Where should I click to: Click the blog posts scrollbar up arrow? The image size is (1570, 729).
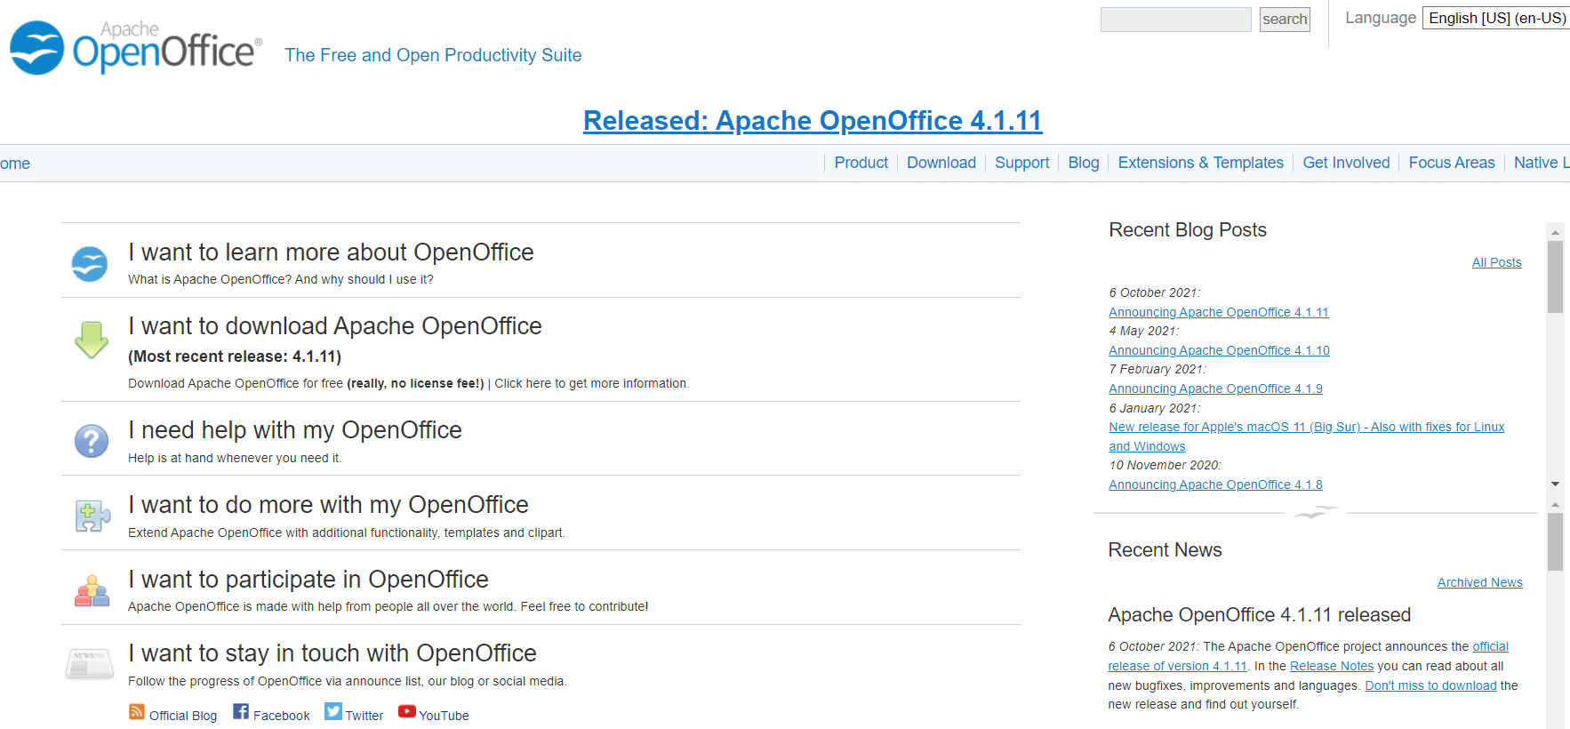[x=1555, y=232]
